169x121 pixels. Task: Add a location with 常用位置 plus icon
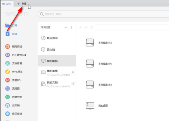point(66,27)
